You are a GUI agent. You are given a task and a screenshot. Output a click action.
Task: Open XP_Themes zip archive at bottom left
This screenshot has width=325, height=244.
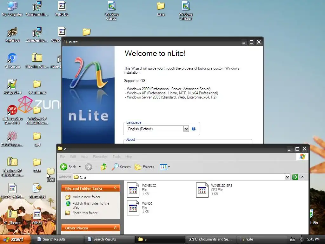click(x=12, y=217)
